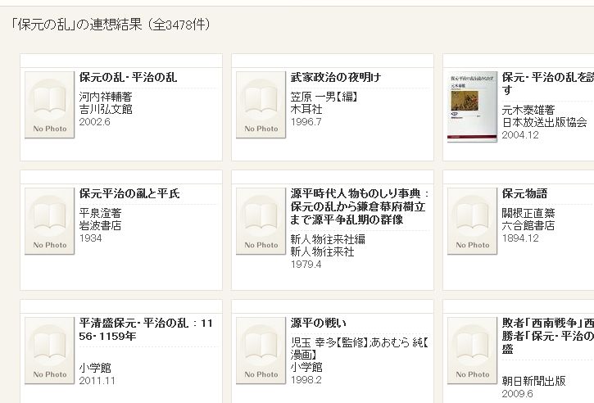Click date 2004.12

pyautogui.click(x=520, y=135)
